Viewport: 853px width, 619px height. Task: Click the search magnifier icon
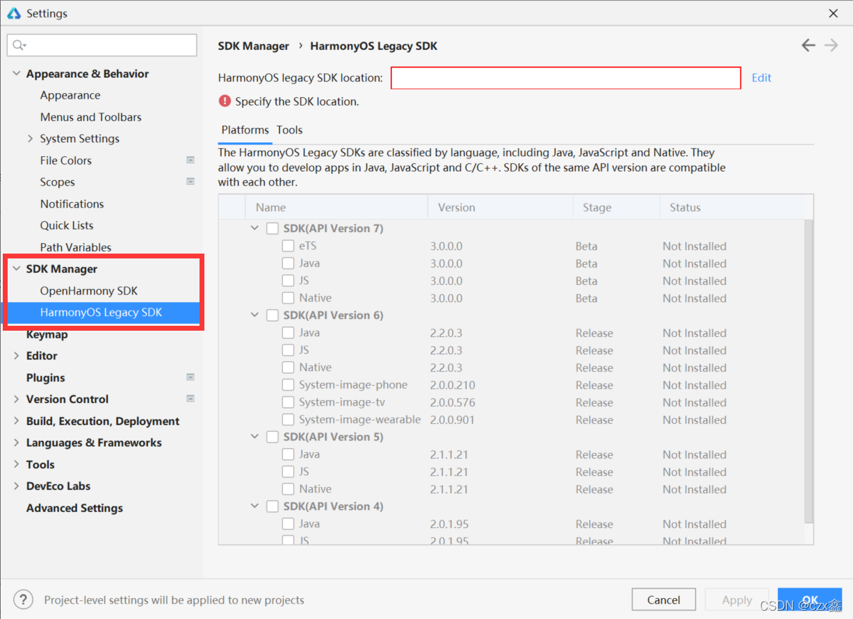[18, 45]
